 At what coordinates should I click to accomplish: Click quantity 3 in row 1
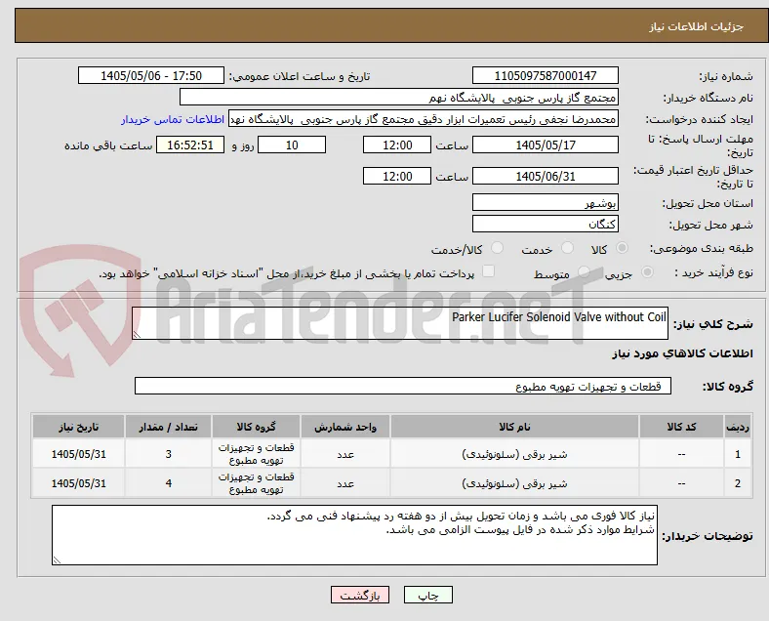pyautogui.click(x=168, y=454)
